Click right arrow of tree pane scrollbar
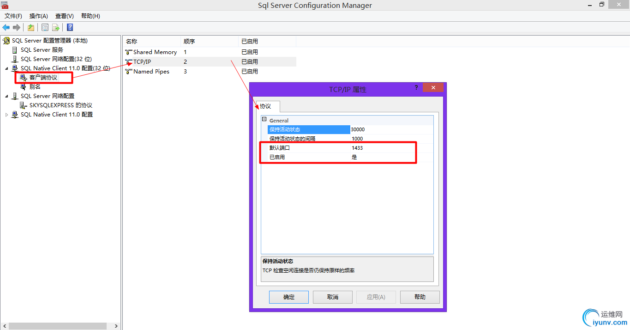 pos(116,326)
